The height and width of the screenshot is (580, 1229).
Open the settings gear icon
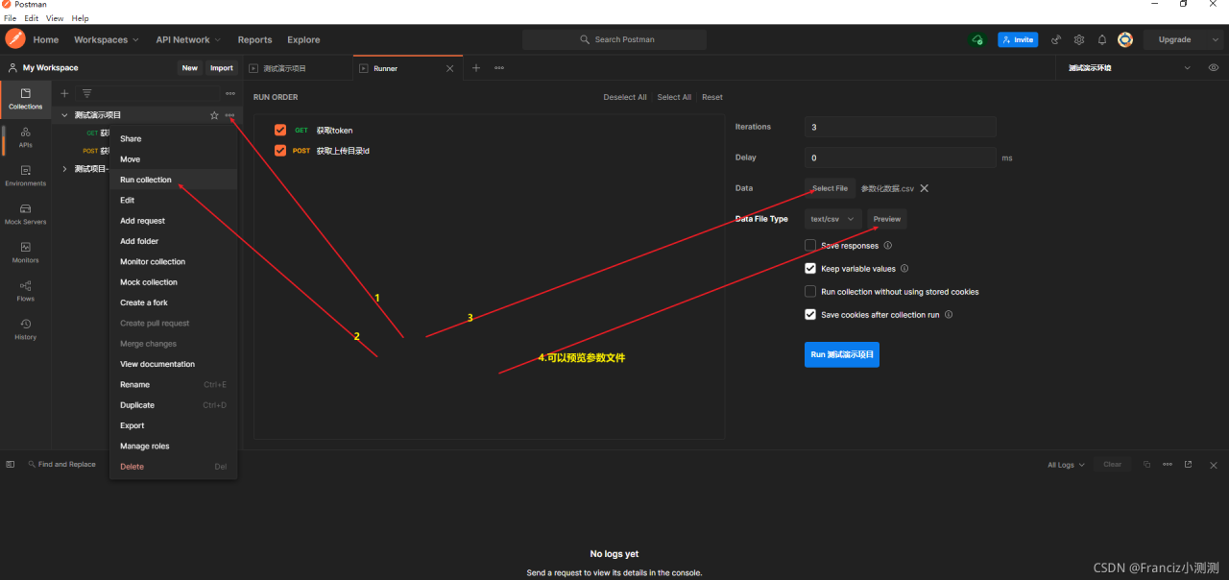pos(1079,39)
